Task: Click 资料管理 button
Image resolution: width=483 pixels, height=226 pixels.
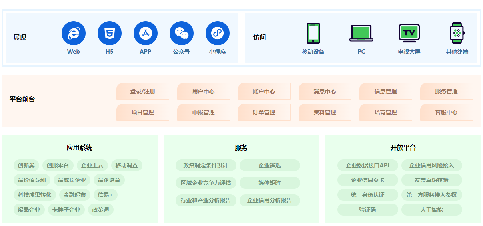Action: coord(325,112)
